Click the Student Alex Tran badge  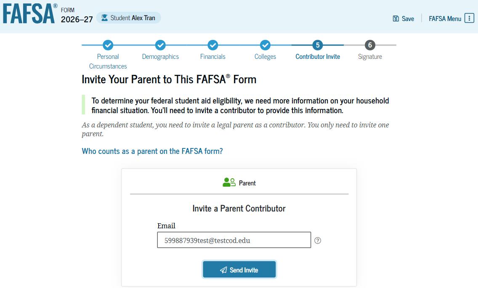(129, 18)
